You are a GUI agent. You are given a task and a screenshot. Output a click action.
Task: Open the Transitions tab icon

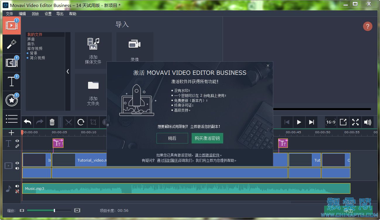[x=12, y=63]
